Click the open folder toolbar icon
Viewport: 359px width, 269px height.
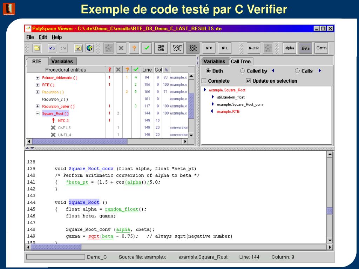(37, 48)
